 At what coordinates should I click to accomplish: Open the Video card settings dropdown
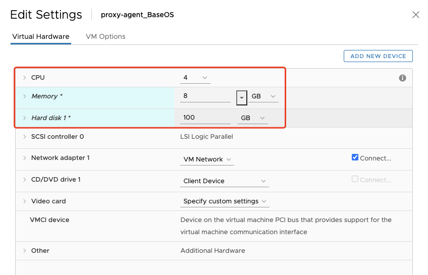coord(225,201)
